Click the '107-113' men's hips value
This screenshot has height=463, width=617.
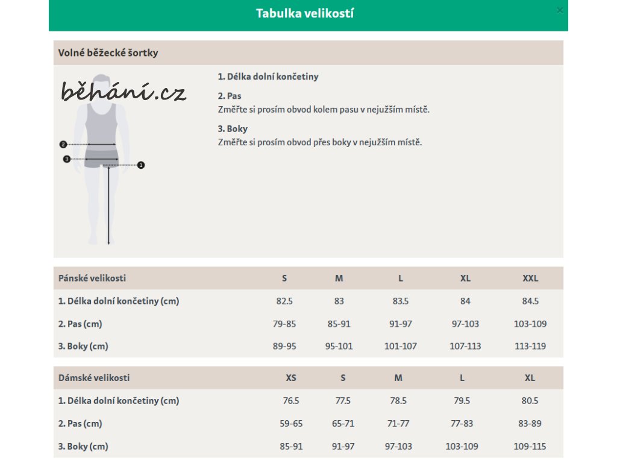[465, 346]
